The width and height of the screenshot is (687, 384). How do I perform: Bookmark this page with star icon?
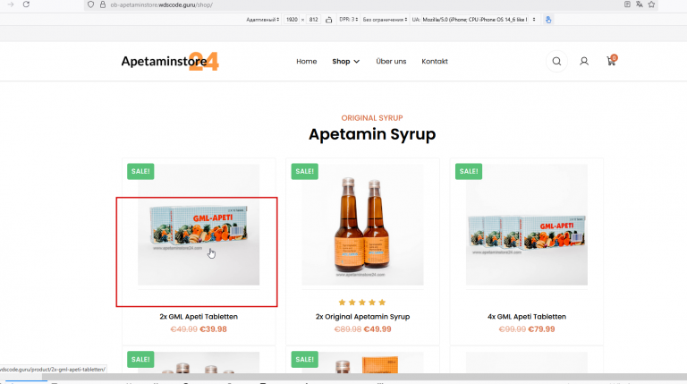point(651,4)
